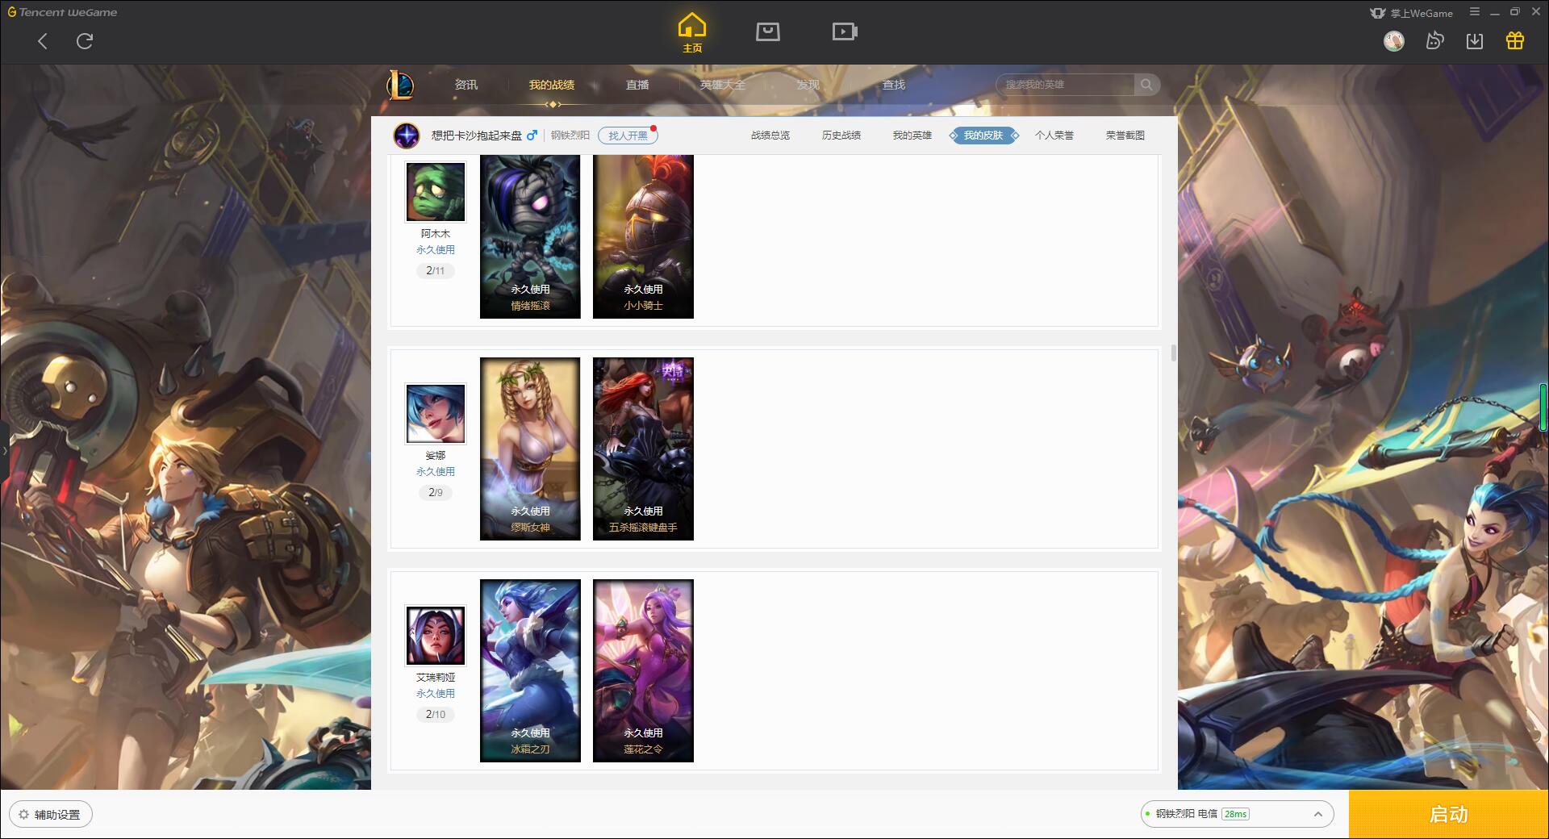Click 阿木木 hero name label
Image resolution: width=1549 pixels, height=839 pixels.
[x=436, y=234]
